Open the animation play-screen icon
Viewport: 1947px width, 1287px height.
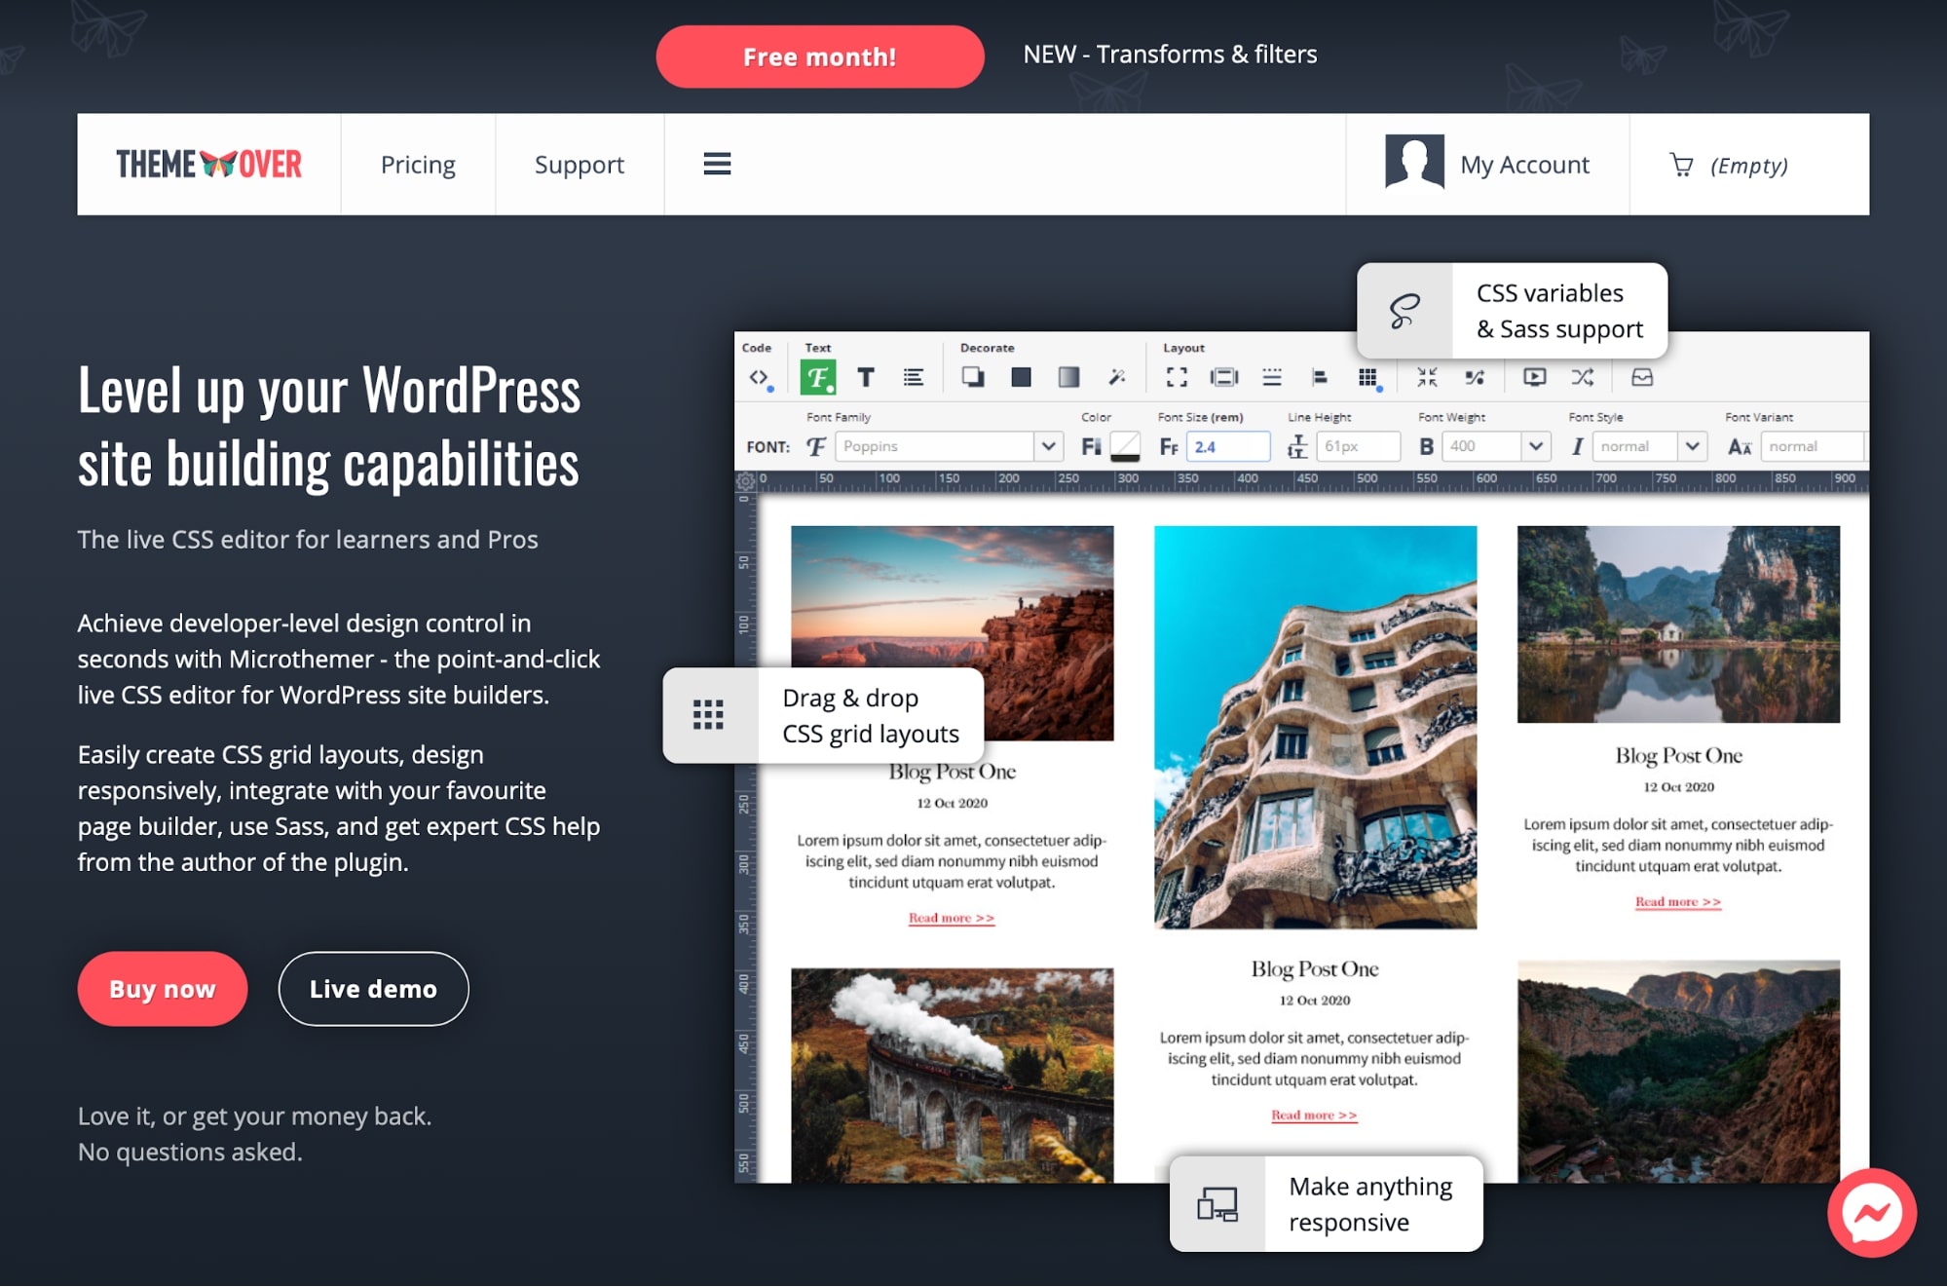pyautogui.click(x=1535, y=377)
